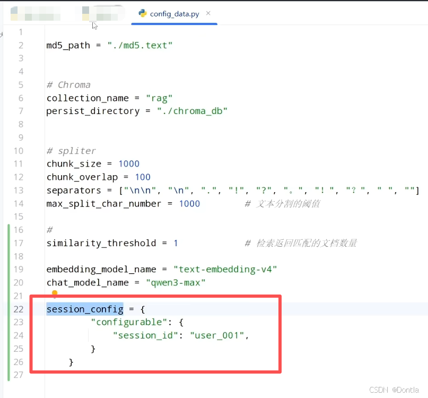Click the chat_model_name variable

click(x=88, y=283)
